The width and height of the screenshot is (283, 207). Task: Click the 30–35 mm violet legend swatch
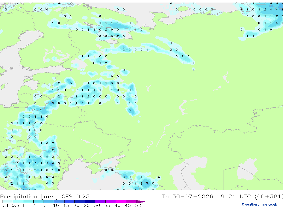tap(100, 201)
